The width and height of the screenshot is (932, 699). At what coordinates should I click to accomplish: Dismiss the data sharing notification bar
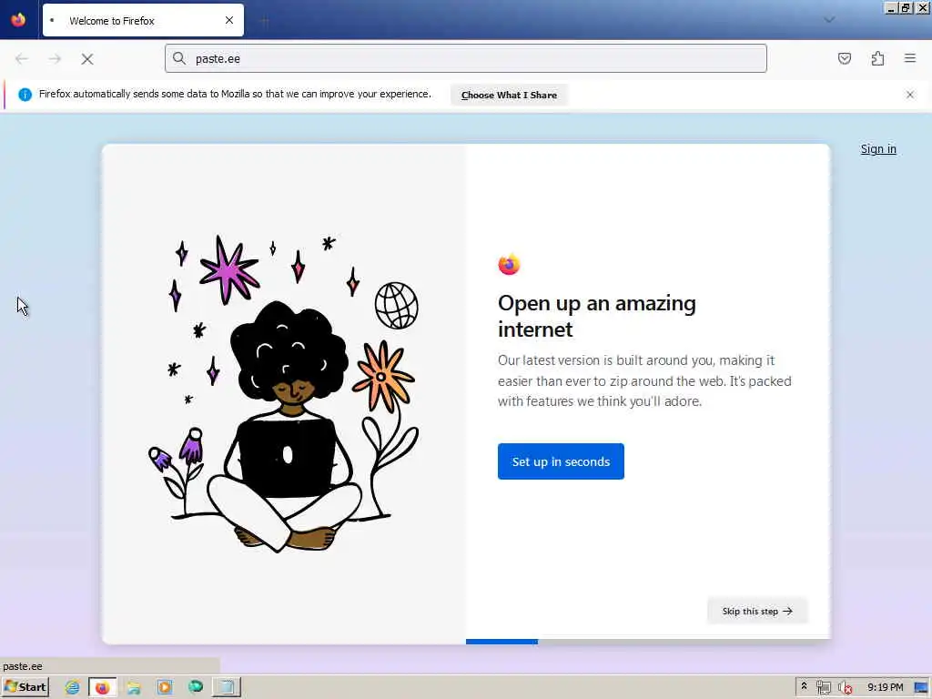click(910, 95)
